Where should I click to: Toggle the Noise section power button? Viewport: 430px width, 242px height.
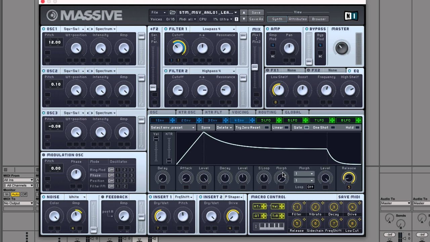(x=44, y=197)
